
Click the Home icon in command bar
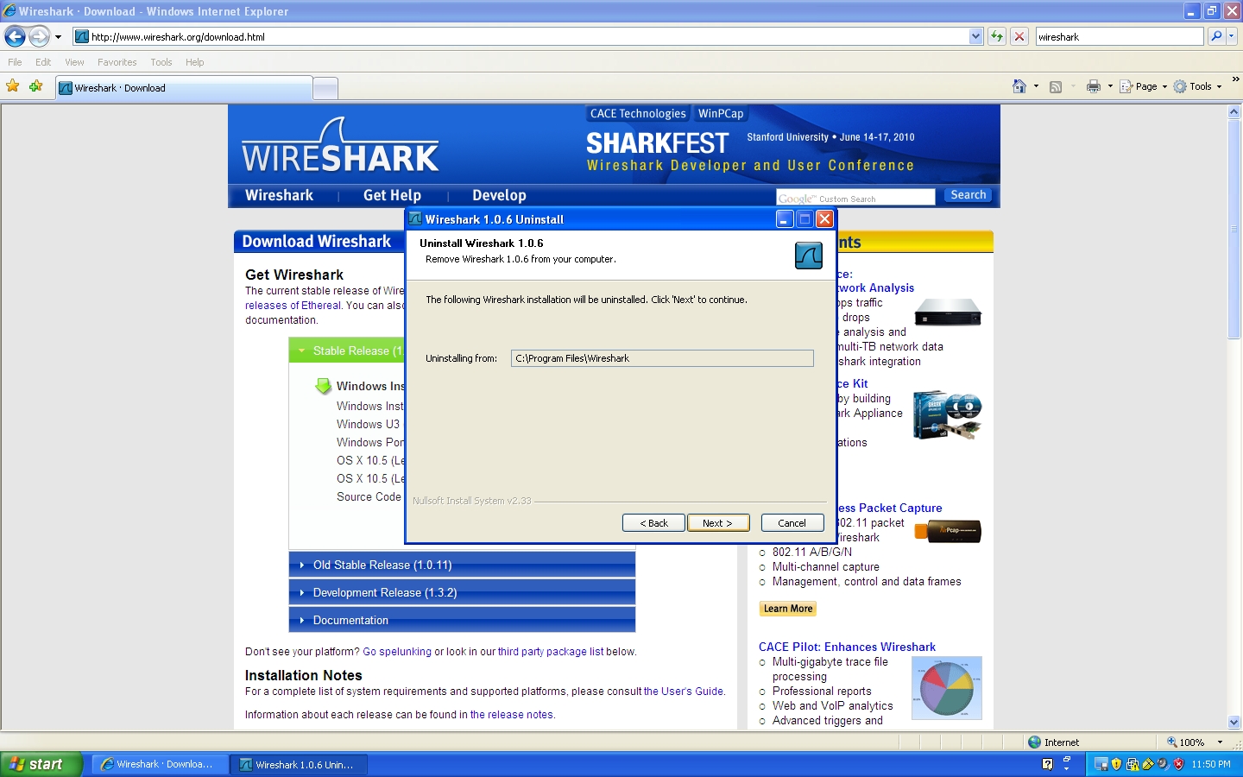coord(1019,86)
